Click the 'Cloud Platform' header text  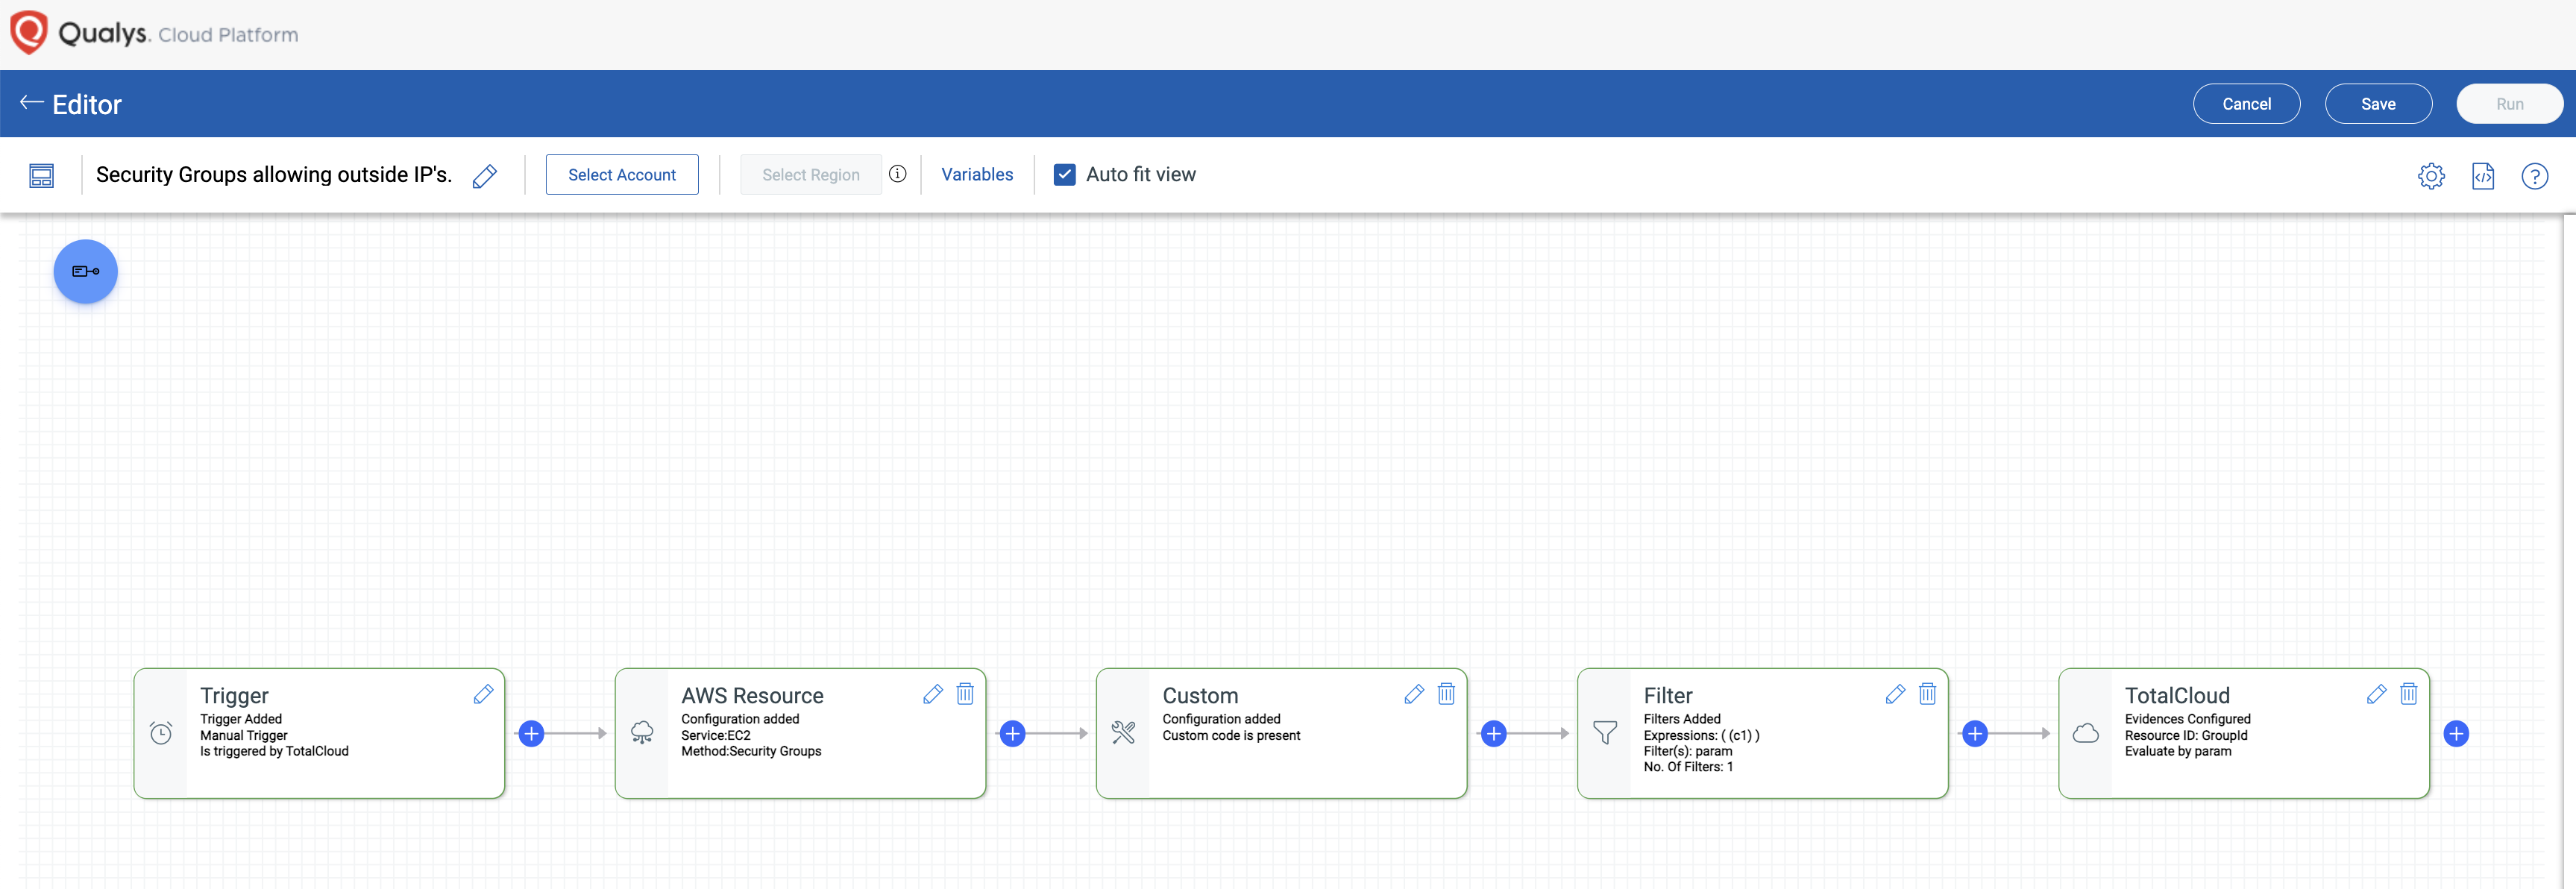click(228, 35)
